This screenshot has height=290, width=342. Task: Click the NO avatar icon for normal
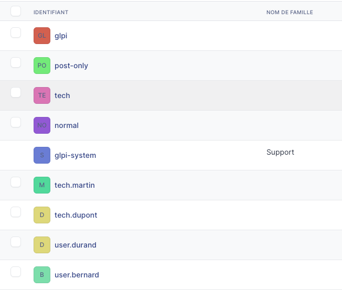pos(42,125)
